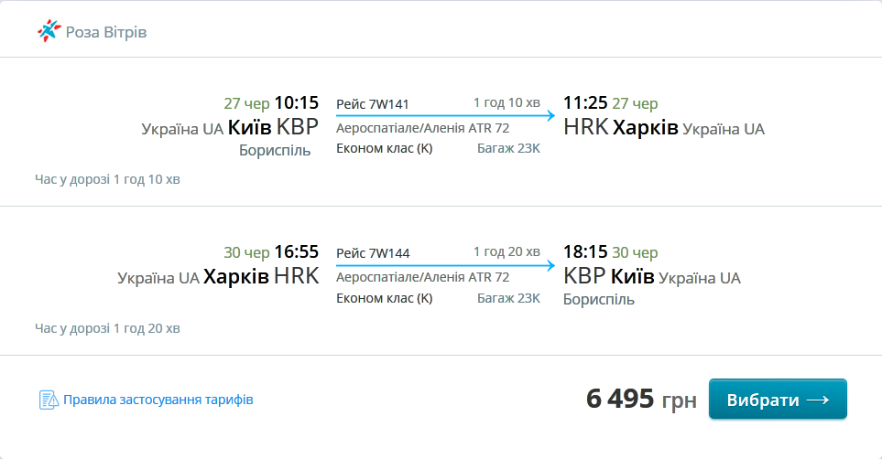The width and height of the screenshot is (882, 459).
Task: Click the 10:15 departure time from Київ
Action: (x=296, y=102)
